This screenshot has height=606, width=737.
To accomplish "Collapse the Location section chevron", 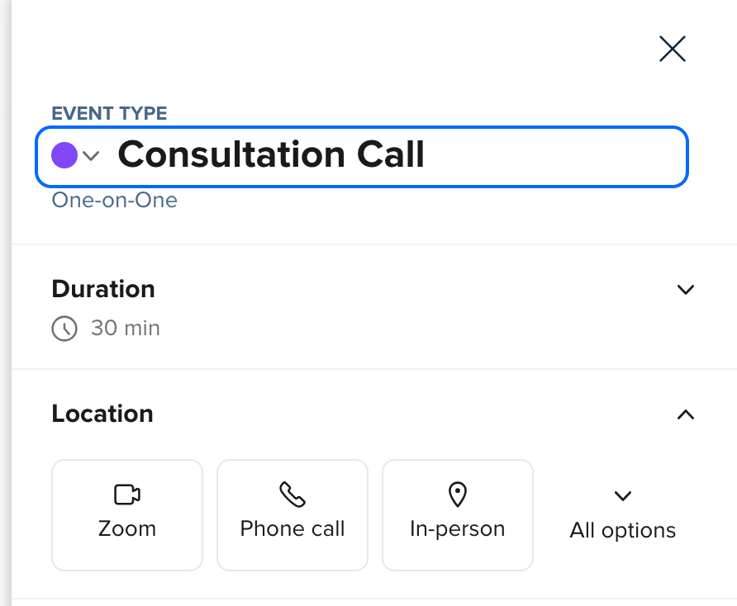I will pyautogui.click(x=685, y=414).
